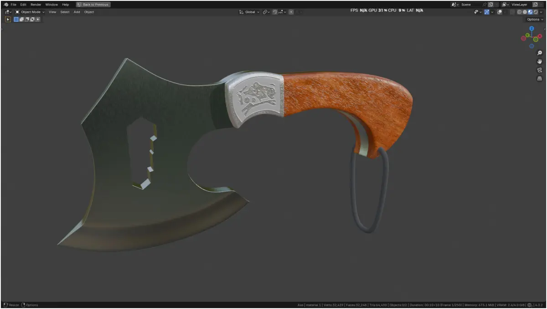Click the ViewLayer name field
The image size is (547, 309).
pos(521,5)
